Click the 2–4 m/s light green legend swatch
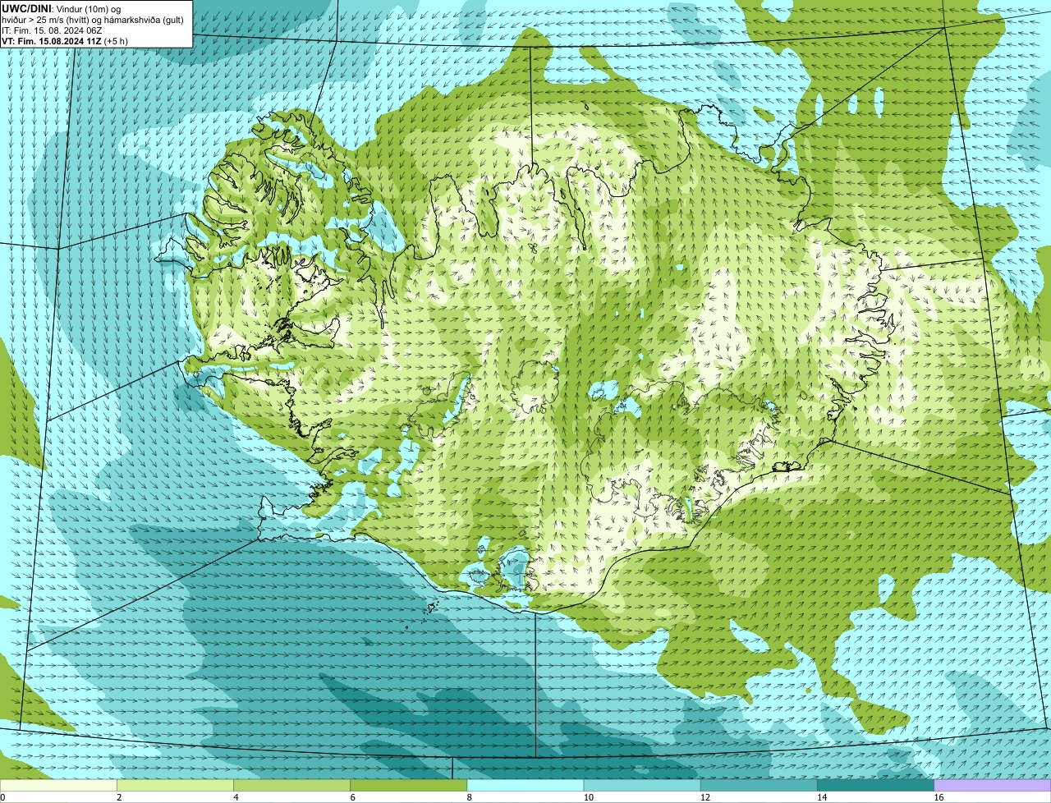This screenshot has width=1051, height=803. pos(175,786)
